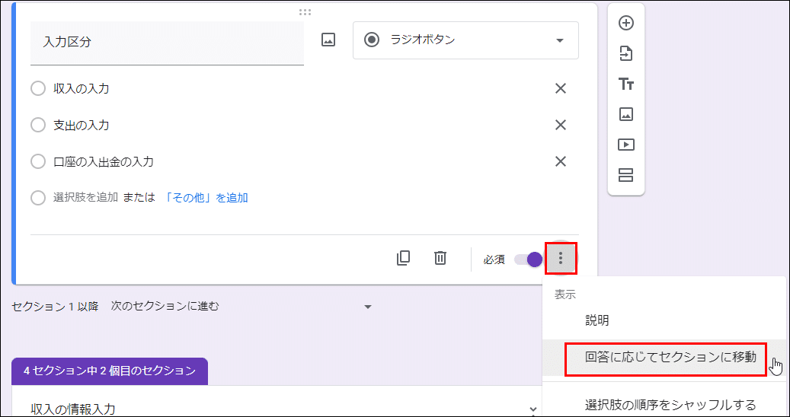Add image from the side toolbar
The image size is (790, 417).
point(625,115)
